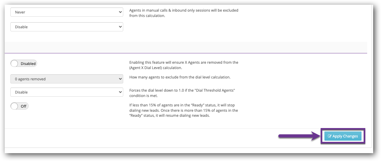
Task: Click the description about removing X Agents
Action: [x=184, y=65]
